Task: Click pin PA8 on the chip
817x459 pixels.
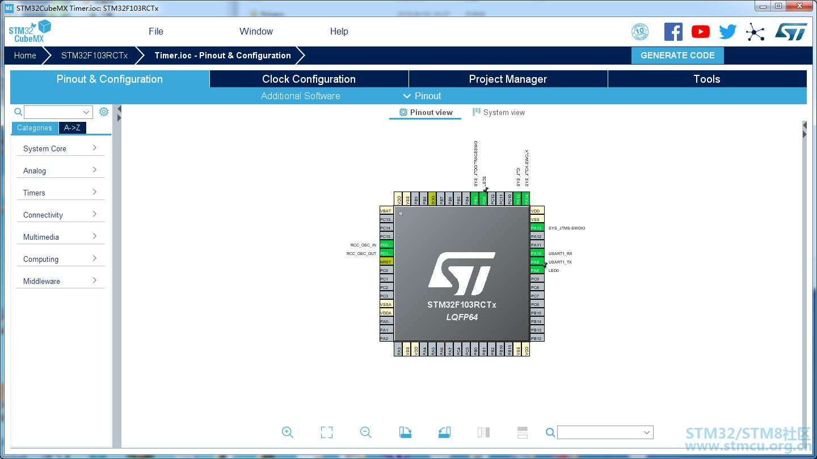Action: [537, 270]
